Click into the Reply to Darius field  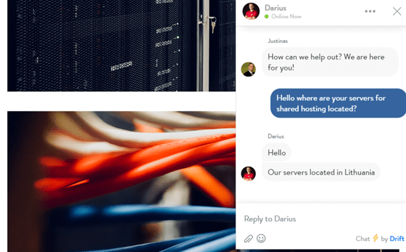coord(321,219)
